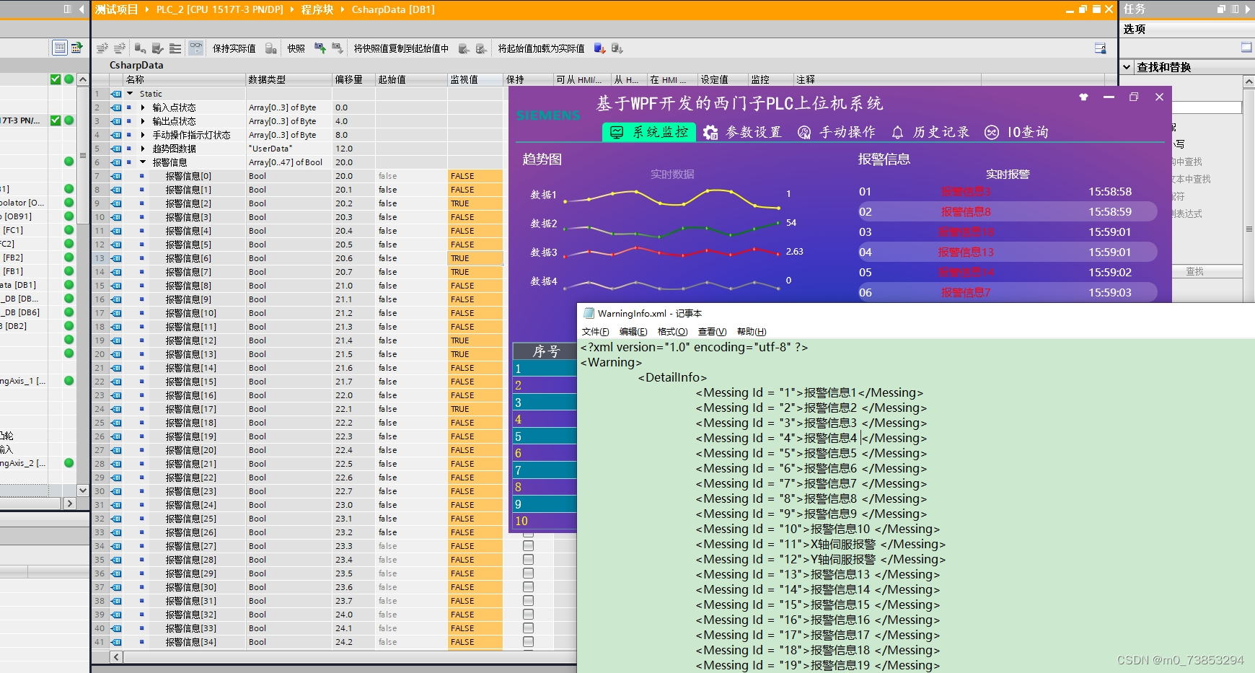Collapse the 查找和替换 section
Viewport: 1255px width, 673px height.
[1127, 67]
